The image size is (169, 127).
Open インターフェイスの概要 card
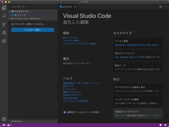[x=138, y=101]
